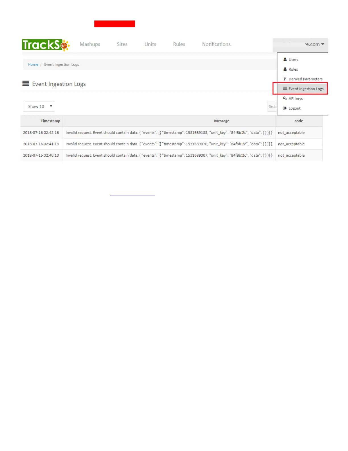Click the Event Ingestion Logs list icon in menu
348x451 pixels.
tap(285, 89)
